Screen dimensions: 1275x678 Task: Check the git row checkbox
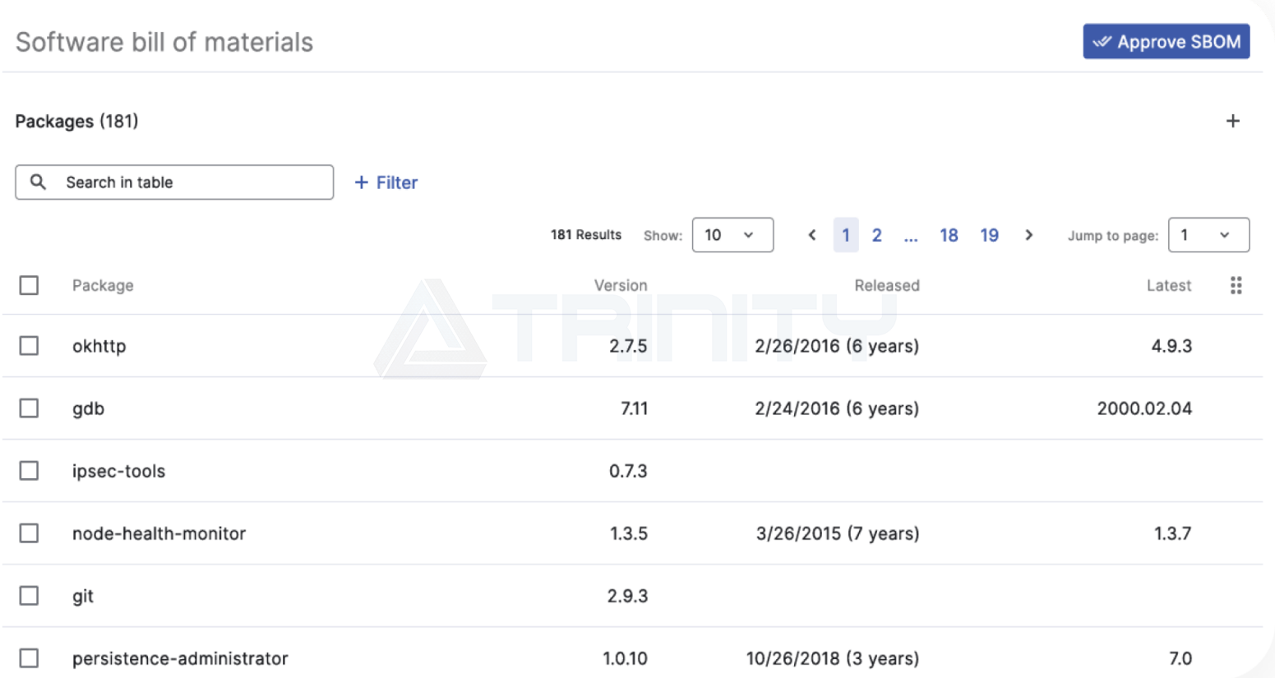[x=29, y=595]
